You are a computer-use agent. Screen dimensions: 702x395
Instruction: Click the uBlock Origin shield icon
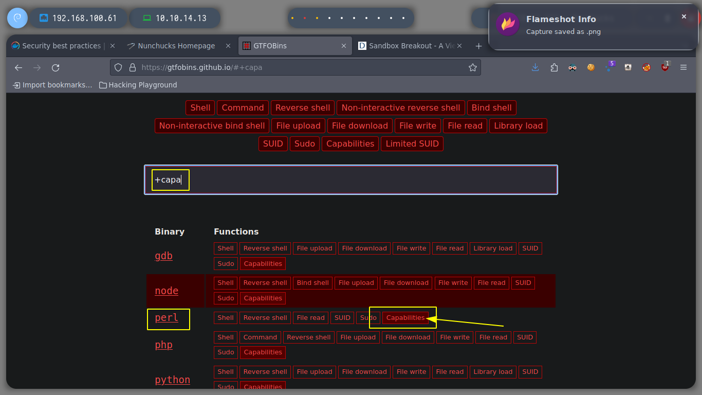click(x=665, y=67)
